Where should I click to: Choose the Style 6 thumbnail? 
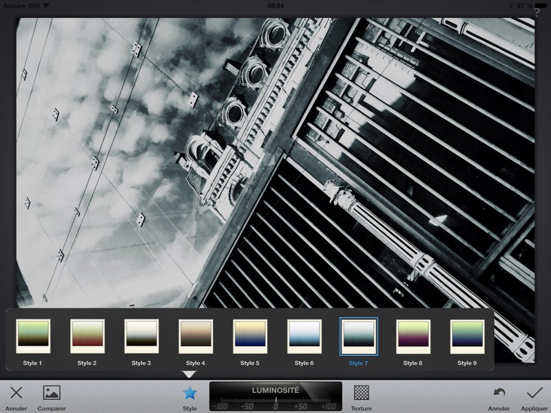[304, 336]
